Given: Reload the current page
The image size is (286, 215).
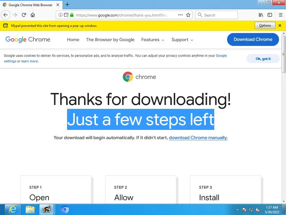Looking at the screenshot, I should 24,15.
